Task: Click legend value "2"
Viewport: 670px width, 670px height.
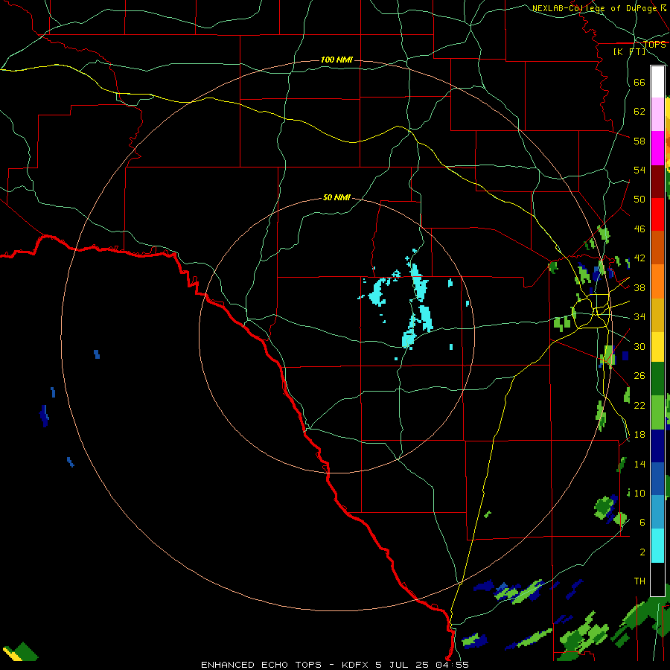Action: point(642,552)
